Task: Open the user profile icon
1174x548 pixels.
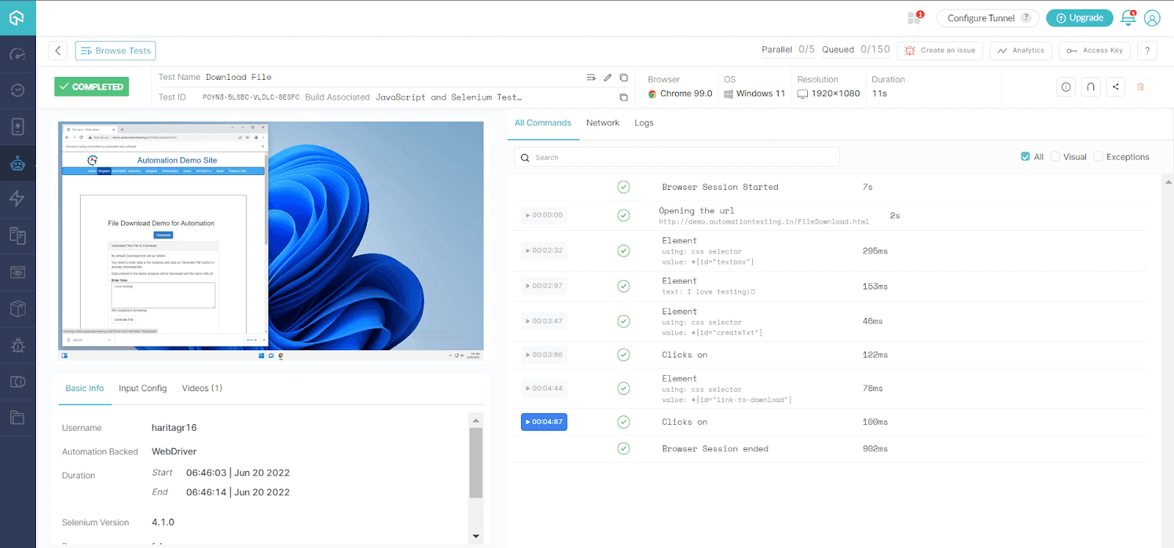Action: pyautogui.click(x=1152, y=18)
